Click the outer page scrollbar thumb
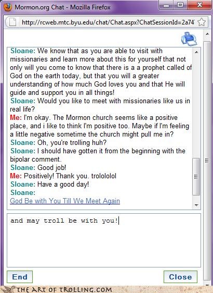 (207, 161)
